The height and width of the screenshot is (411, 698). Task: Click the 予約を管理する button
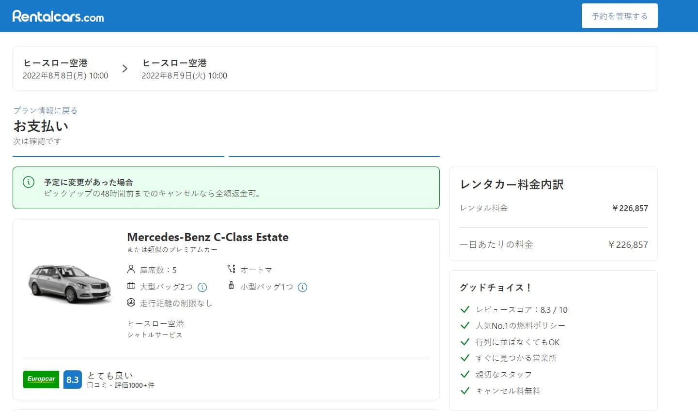[620, 16]
